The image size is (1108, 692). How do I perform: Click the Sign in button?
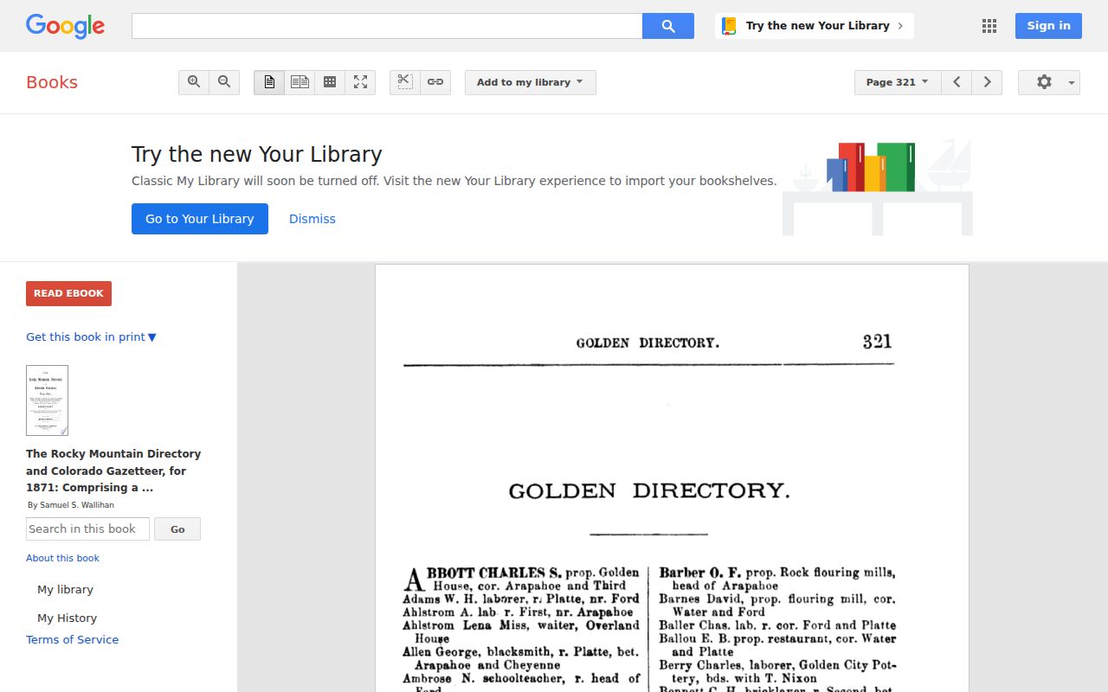[1048, 26]
